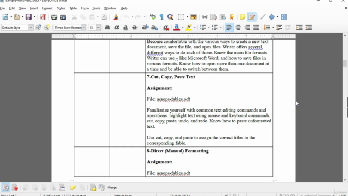Insert a bookmark (orange ribbon icon)
The height and width of the screenshot is (196, 348).
click(x=232, y=17)
